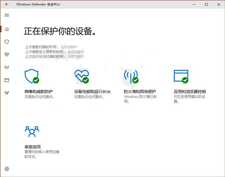225x177 pixels.
Task: Select the Home sidebar icon
Action: [7, 29]
